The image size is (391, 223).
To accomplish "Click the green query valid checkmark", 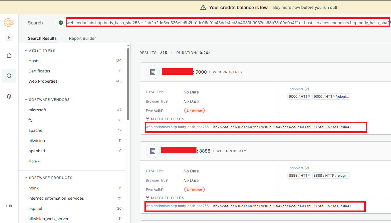I will (61, 23).
